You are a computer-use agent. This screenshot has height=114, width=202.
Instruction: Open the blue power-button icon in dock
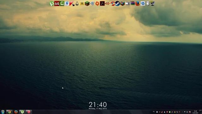[x=143, y=3]
